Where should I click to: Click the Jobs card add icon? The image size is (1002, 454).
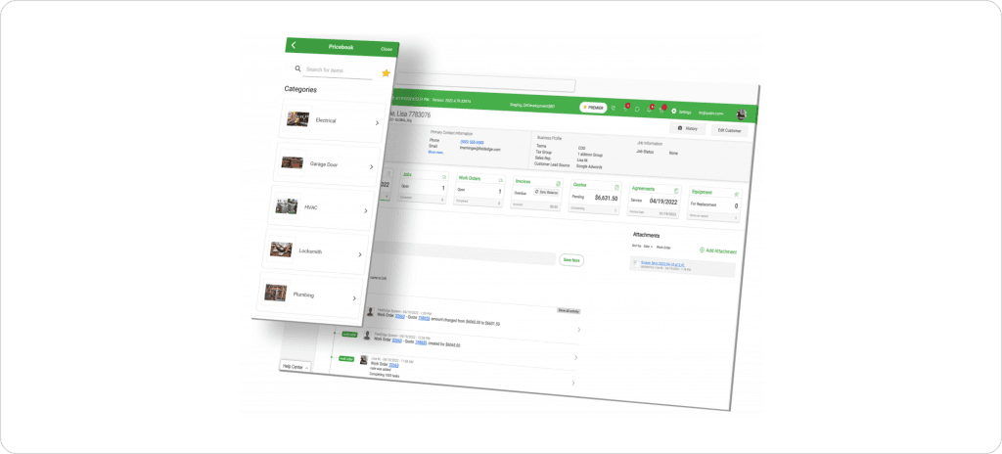444,175
